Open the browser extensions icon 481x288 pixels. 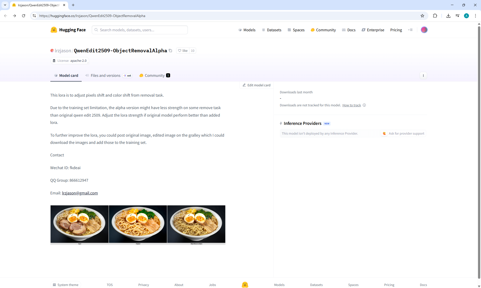(x=435, y=16)
